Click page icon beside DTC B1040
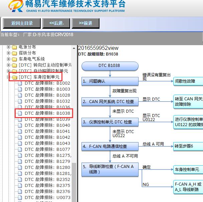The width and height of the screenshot is (203, 202). pyautogui.click(x=20, y=125)
